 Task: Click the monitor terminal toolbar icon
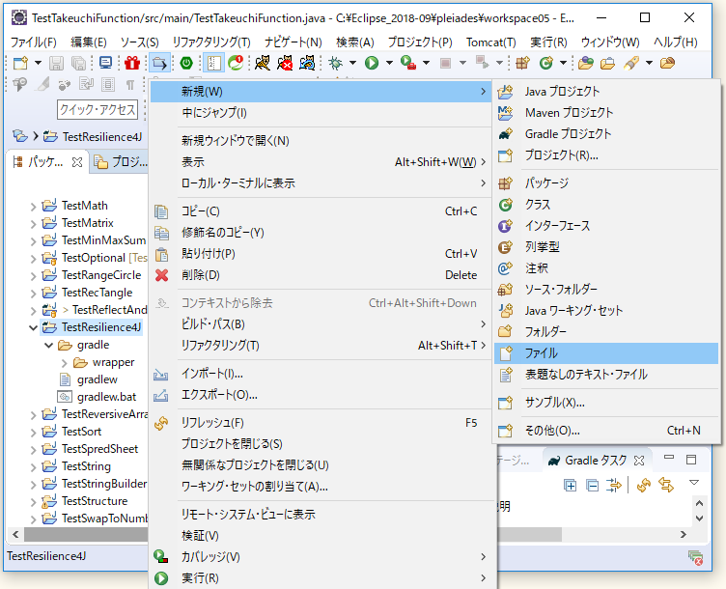(105, 63)
